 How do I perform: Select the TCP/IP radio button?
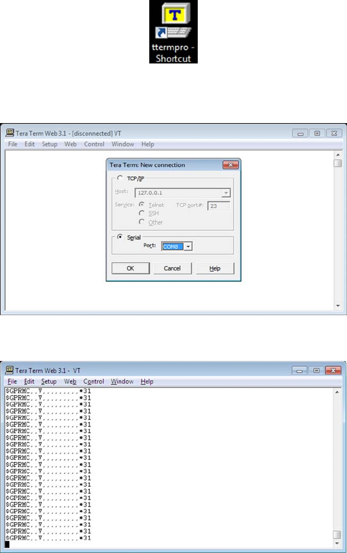120,178
